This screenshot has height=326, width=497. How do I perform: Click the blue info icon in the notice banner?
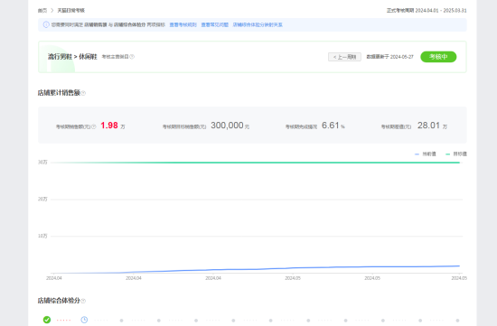pos(46,24)
